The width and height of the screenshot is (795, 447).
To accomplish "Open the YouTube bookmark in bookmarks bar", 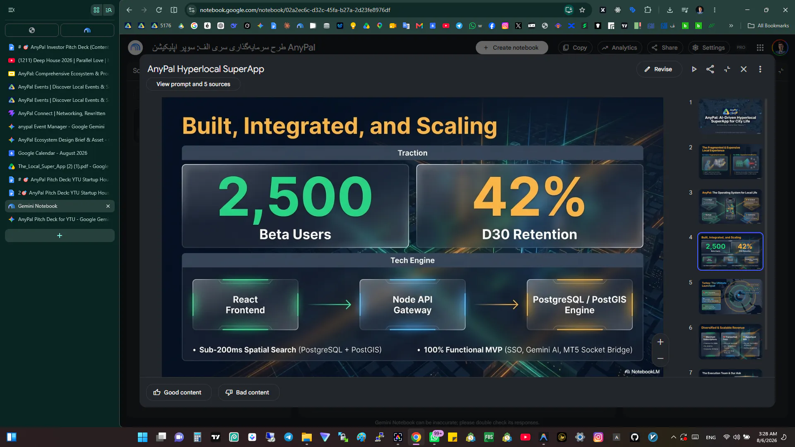I will [x=446, y=26].
